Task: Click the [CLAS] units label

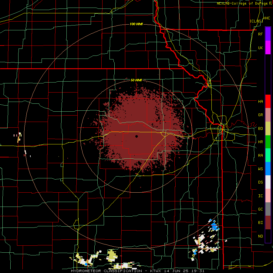Action: [256, 21]
